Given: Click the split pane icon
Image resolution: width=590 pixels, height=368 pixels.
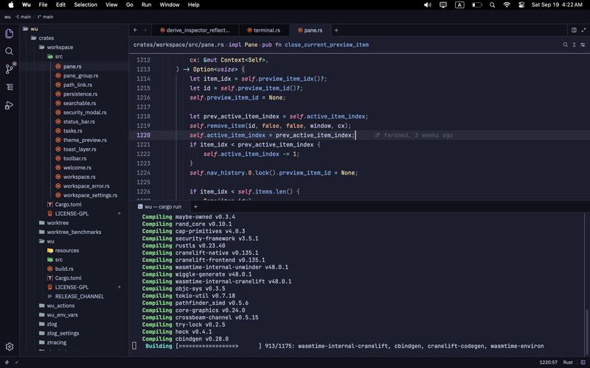Looking at the screenshot, I should (x=574, y=30).
